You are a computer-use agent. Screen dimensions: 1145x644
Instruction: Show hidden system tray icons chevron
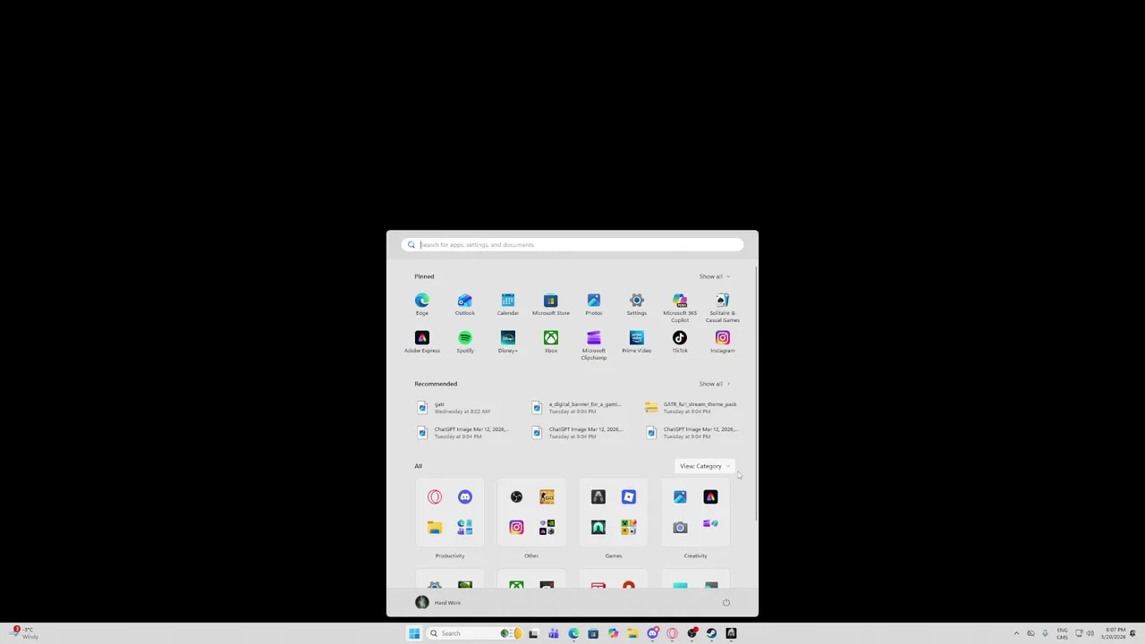1016,633
